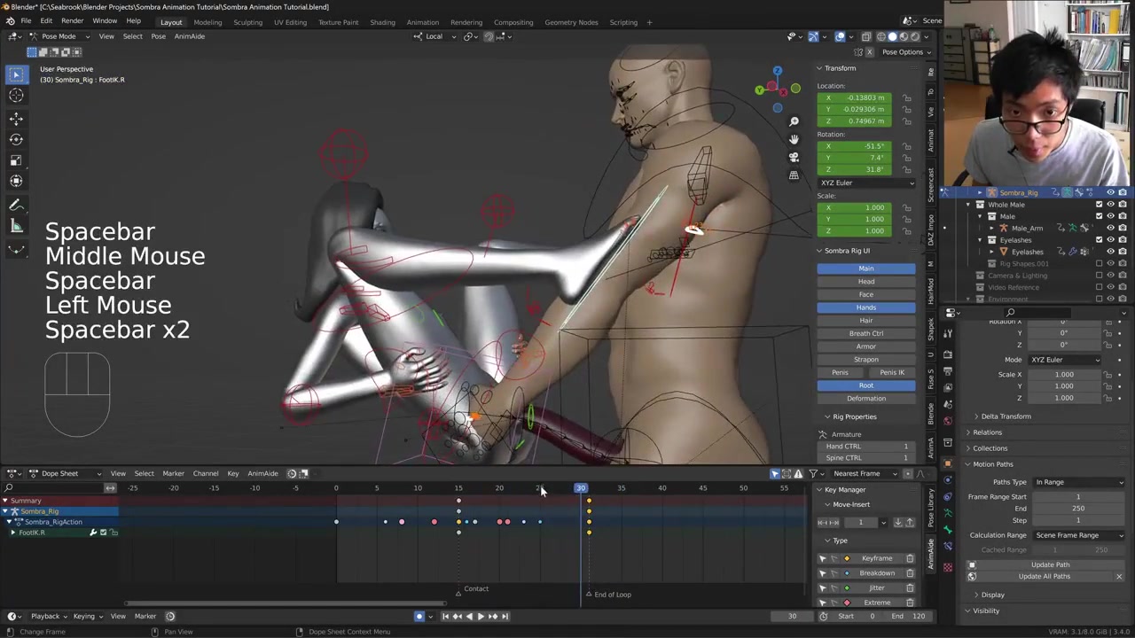Open the XYZ Euler rotation mode dropdown
The image size is (1135, 638).
tap(866, 183)
